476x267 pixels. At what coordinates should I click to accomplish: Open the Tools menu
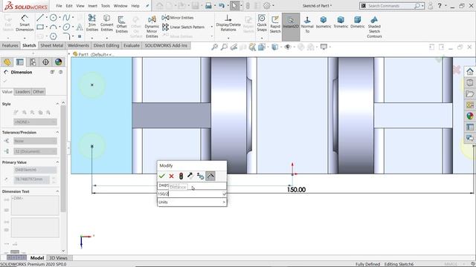pyautogui.click(x=106, y=6)
